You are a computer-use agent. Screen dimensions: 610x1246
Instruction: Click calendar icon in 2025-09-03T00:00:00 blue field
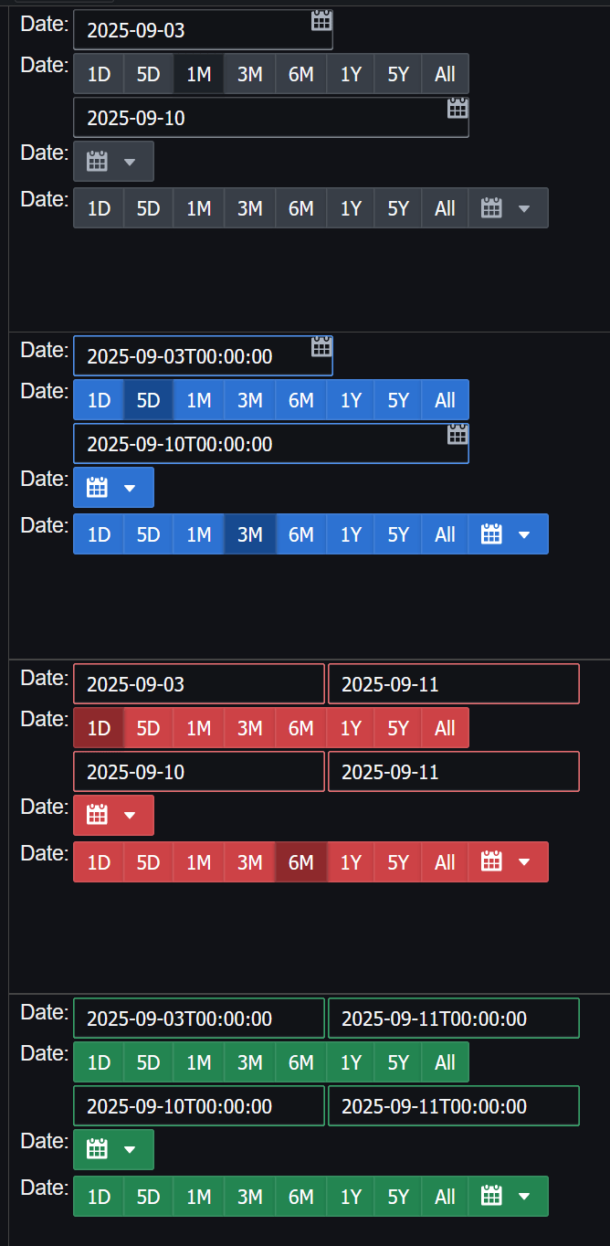click(x=321, y=346)
